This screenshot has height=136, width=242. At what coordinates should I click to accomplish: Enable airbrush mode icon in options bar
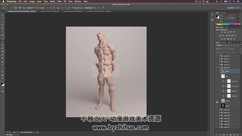(x=69, y=8)
